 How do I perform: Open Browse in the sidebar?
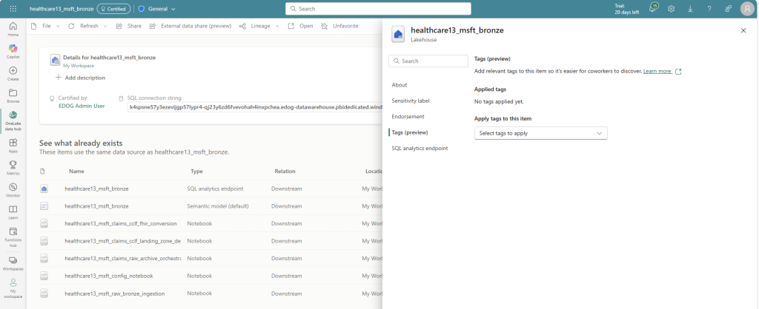point(13,95)
